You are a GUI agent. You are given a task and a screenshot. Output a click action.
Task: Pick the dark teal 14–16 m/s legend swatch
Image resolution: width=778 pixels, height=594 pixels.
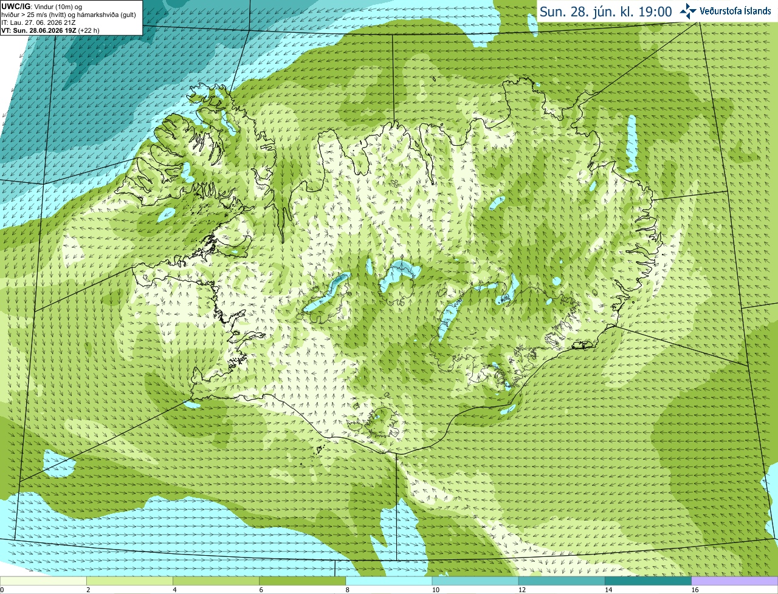pyautogui.click(x=648, y=581)
